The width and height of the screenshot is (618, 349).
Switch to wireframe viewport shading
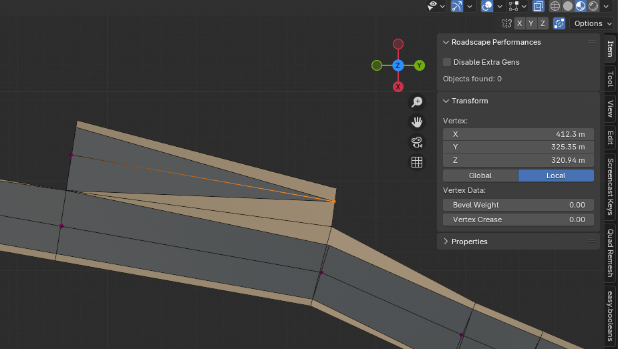555,6
